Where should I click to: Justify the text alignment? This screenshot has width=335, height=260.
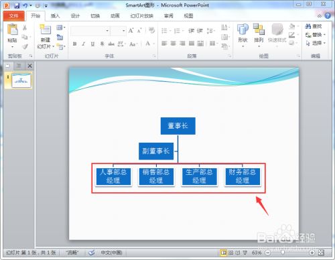(192, 44)
